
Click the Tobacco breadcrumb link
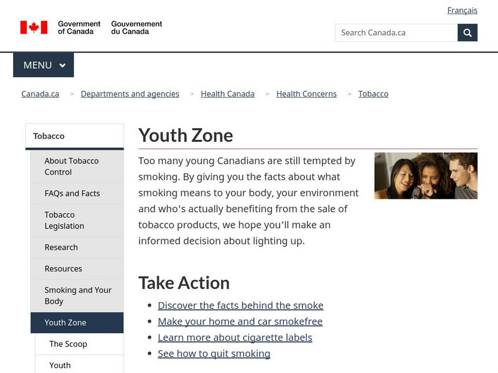click(x=374, y=94)
